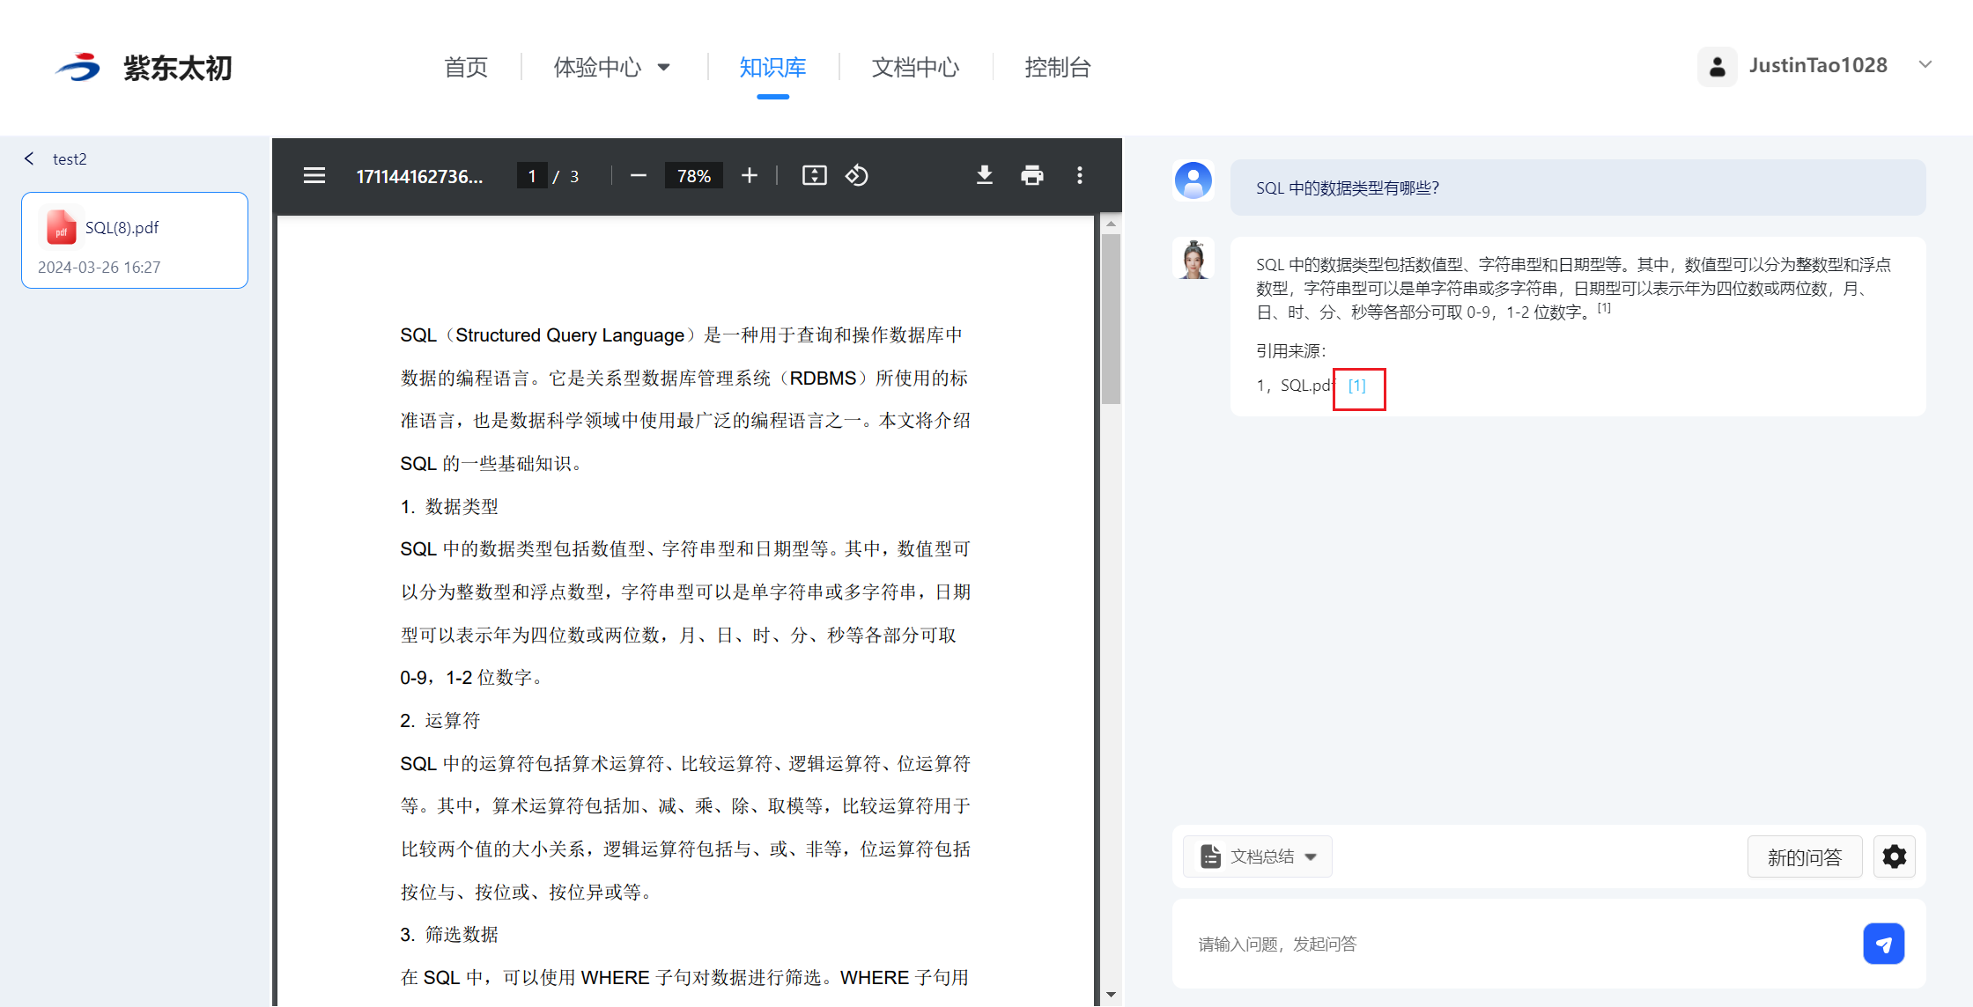Send the question with paper plane button

1884,944
